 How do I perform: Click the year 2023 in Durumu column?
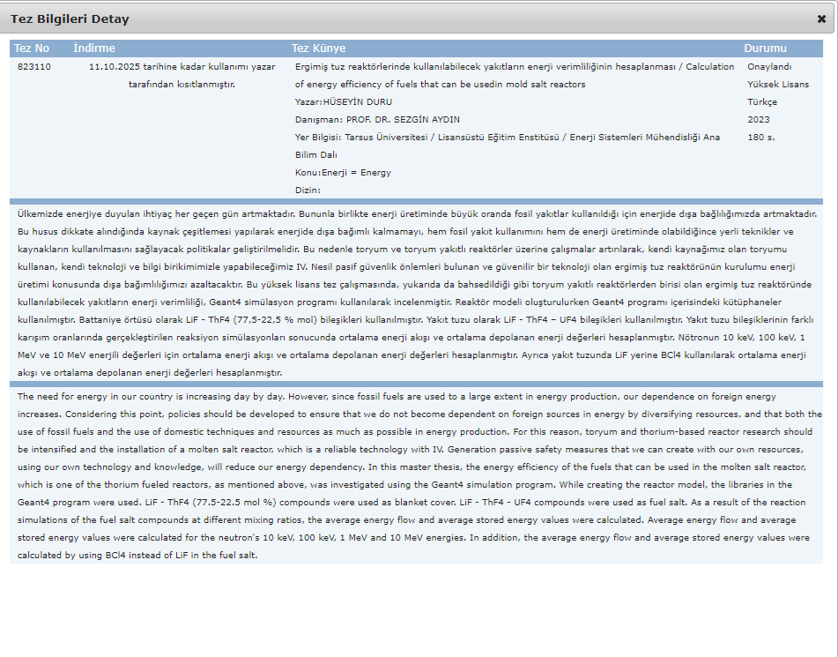tap(758, 120)
